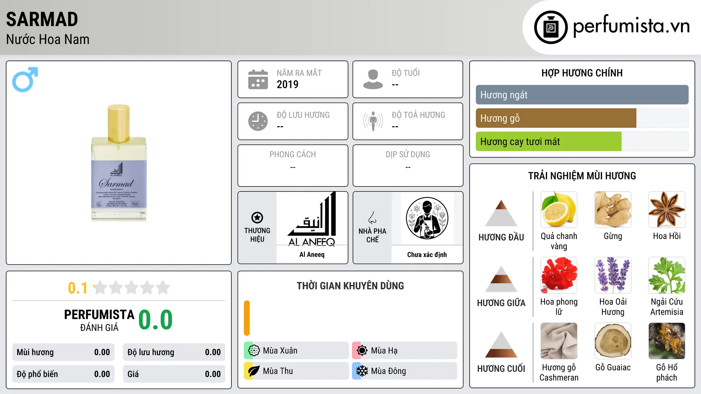Click the Chưa xác định perfumer label
Screen dimensions: 701x394
pos(427,254)
